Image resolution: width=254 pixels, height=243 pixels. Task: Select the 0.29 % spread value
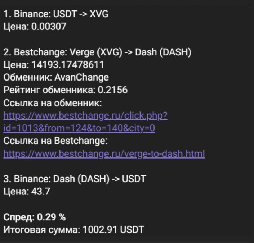[52, 217]
